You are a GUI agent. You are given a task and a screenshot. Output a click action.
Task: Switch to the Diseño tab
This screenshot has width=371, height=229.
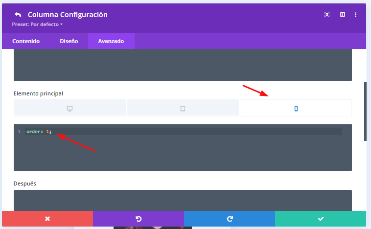tap(69, 41)
